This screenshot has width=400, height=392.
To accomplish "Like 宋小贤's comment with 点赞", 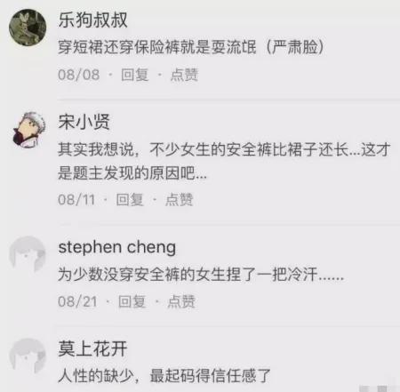I will [x=179, y=199].
